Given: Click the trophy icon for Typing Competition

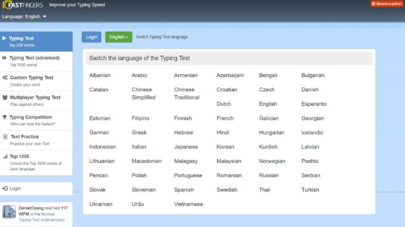Looking at the screenshot, I should point(5,117).
